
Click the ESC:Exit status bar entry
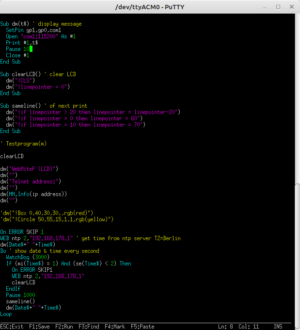[x=12, y=327]
